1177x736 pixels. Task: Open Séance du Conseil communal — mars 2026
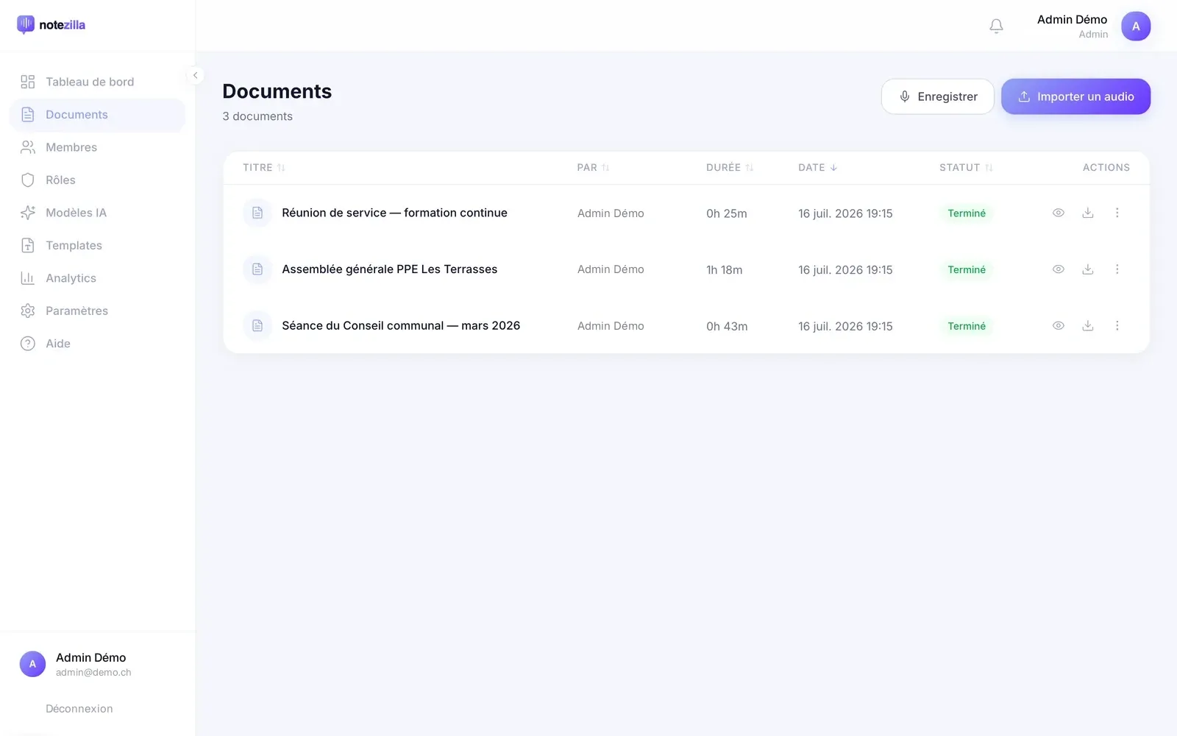click(x=401, y=325)
